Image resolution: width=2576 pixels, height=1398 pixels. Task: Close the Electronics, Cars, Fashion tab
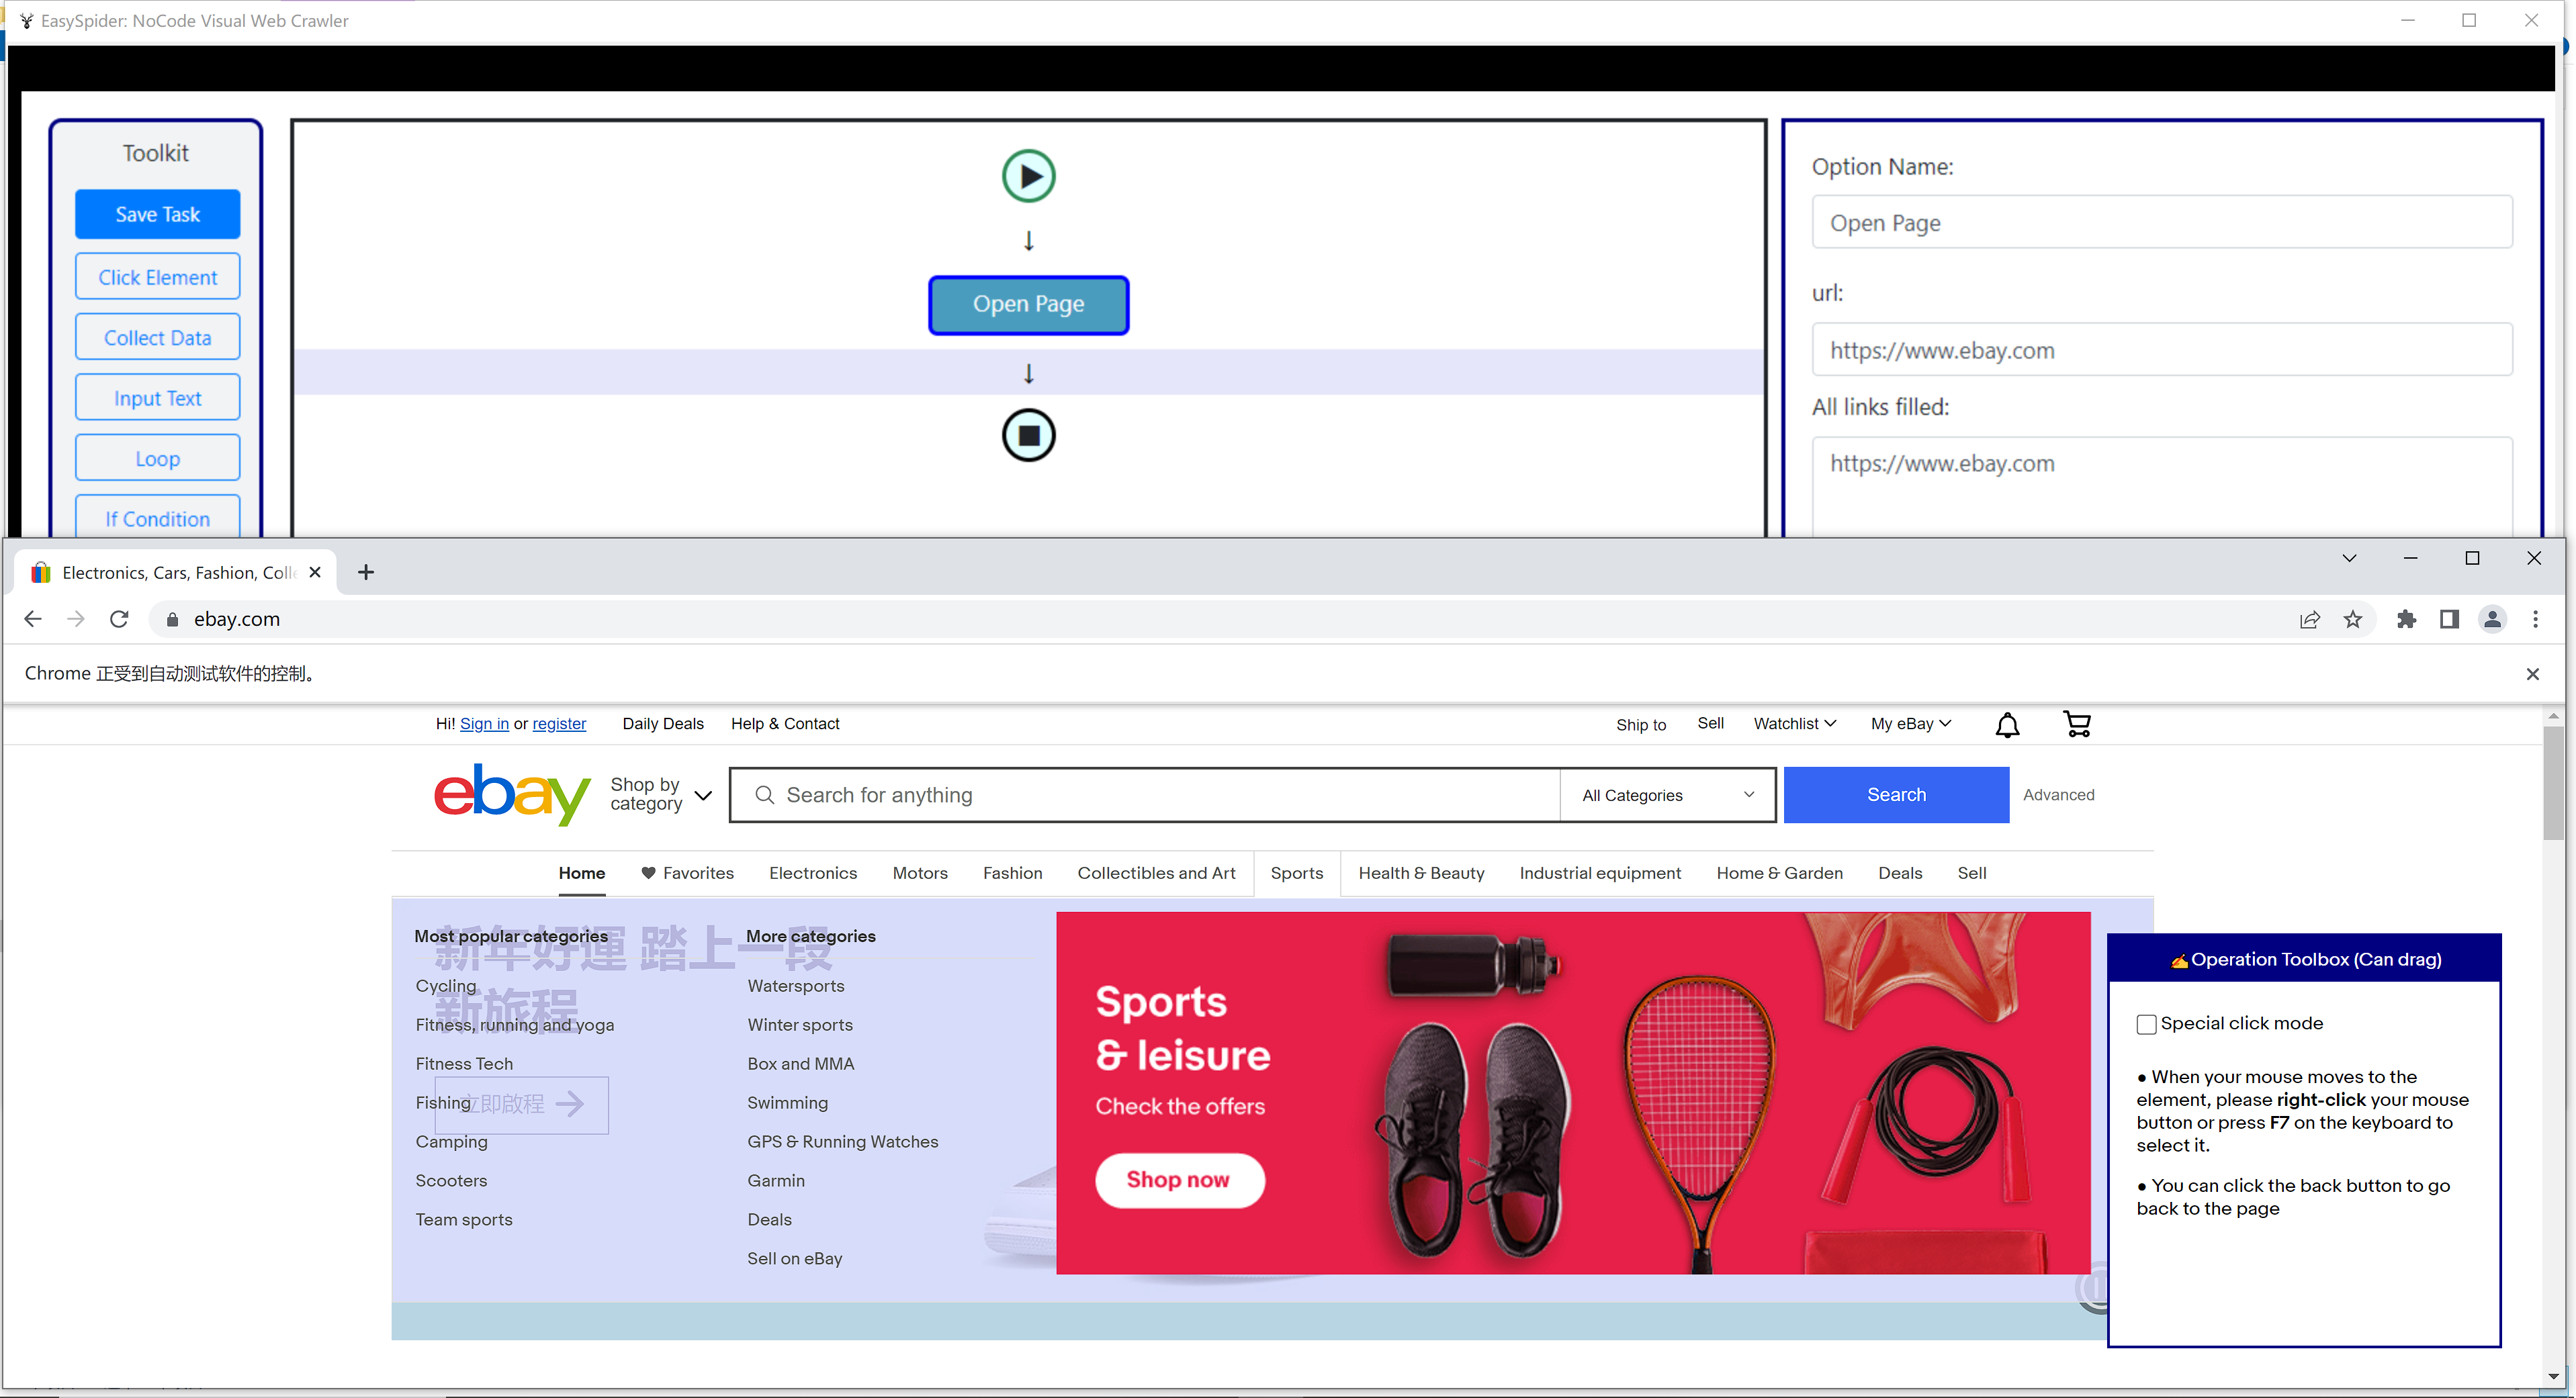(x=315, y=572)
